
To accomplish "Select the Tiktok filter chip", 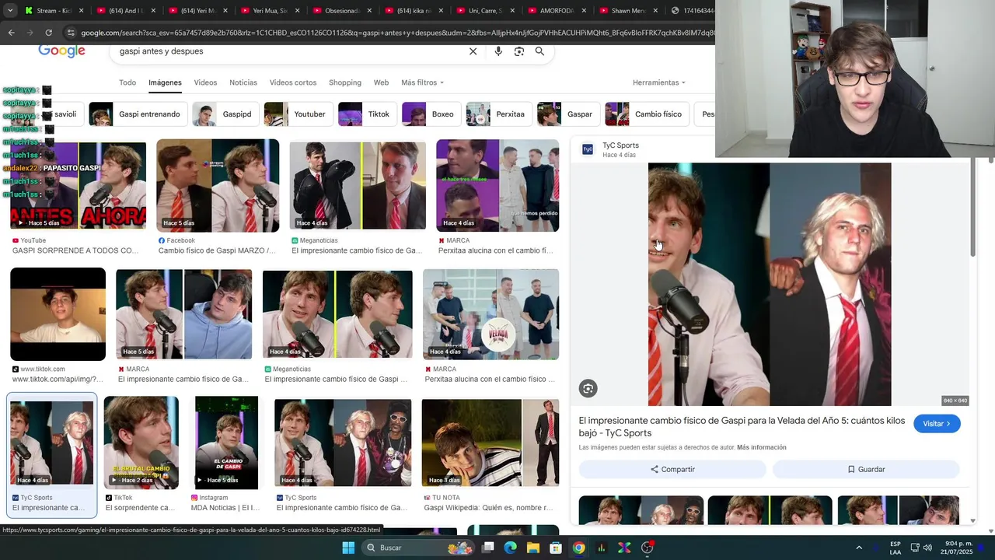I will (x=367, y=114).
